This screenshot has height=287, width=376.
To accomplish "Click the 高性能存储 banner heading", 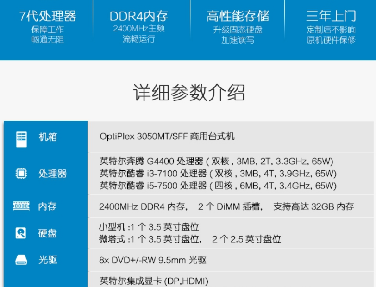I will click(238, 16).
